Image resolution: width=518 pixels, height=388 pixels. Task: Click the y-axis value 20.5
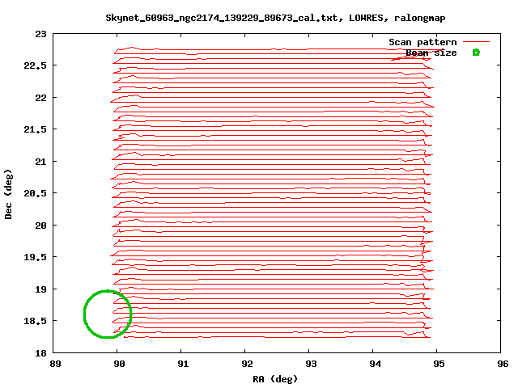point(36,193)
